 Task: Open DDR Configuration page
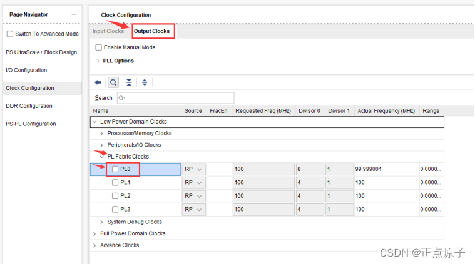tap(29, 106)
